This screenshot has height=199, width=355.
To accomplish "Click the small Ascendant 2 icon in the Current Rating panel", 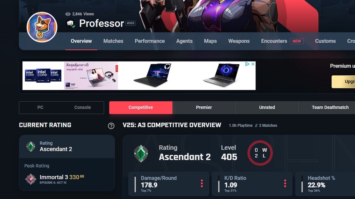I will pos(31,147).
